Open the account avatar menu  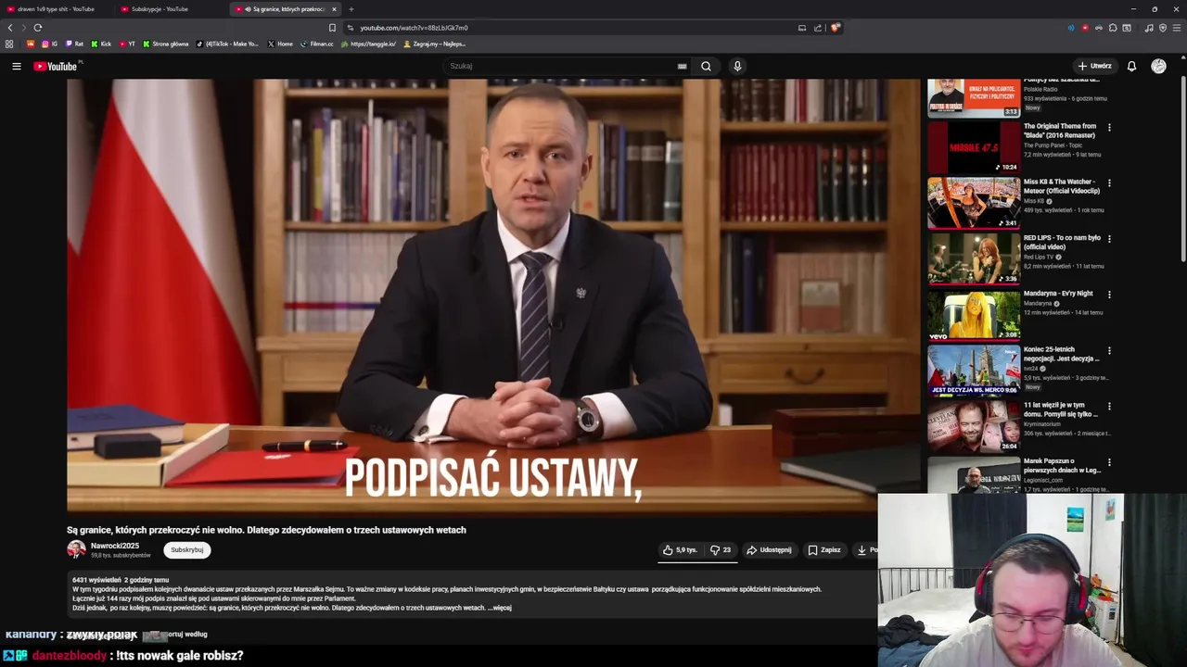pos(1158,66)
